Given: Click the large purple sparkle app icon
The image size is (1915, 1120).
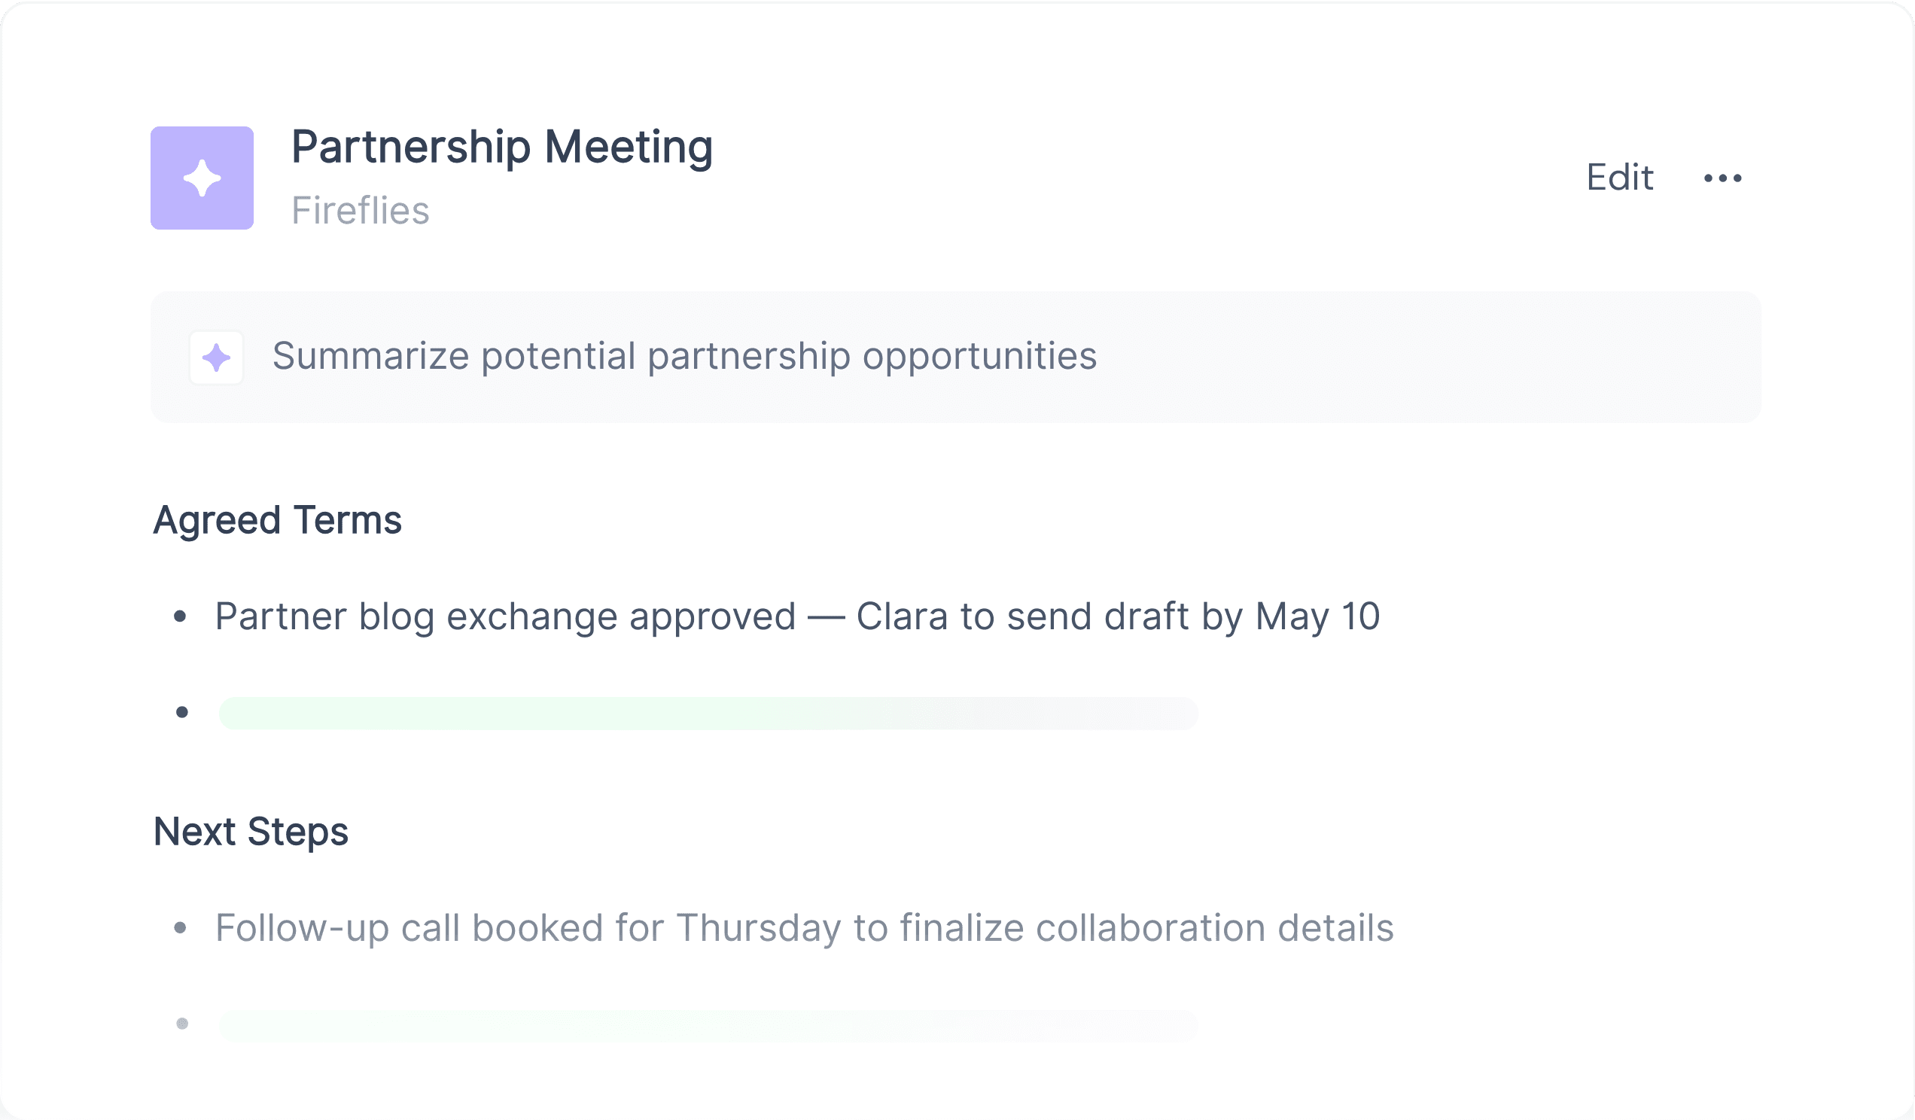Looking at the screenshot, I should coord(202,178).
